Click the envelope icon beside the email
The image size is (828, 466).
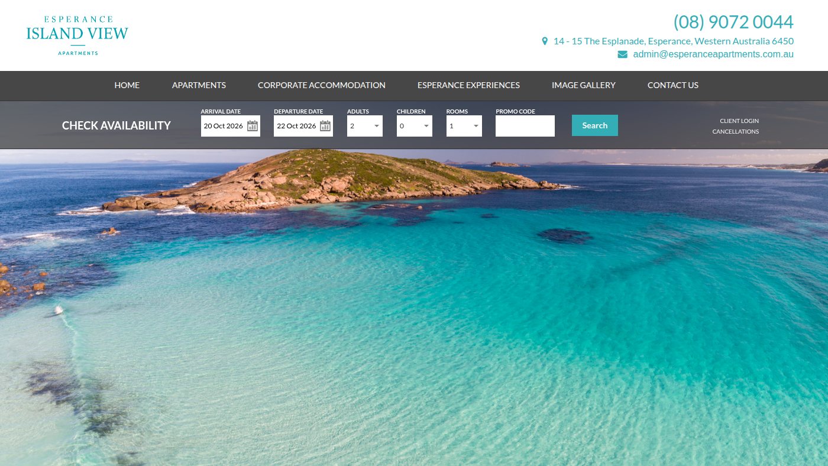coord(623,54)
